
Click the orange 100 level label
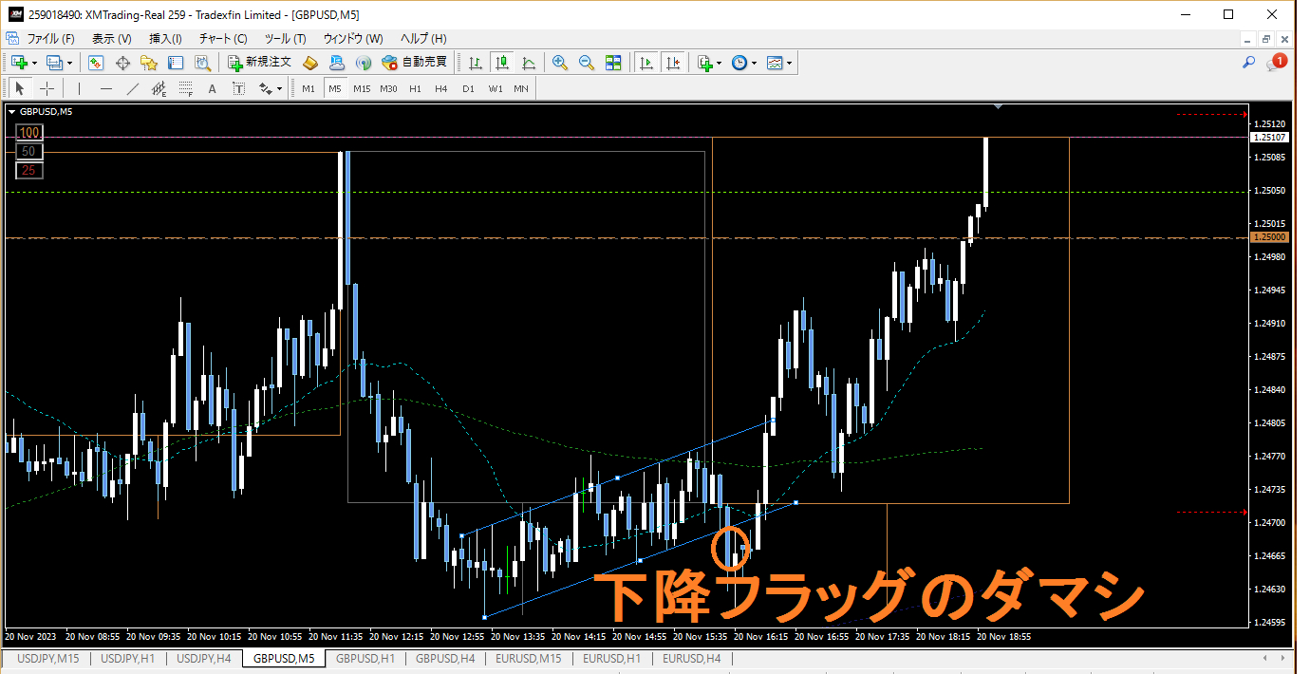click(29, 133)
